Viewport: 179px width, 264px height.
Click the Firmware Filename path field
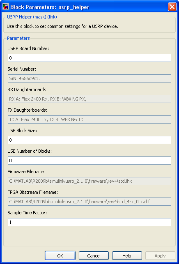(x=89, y=181)
